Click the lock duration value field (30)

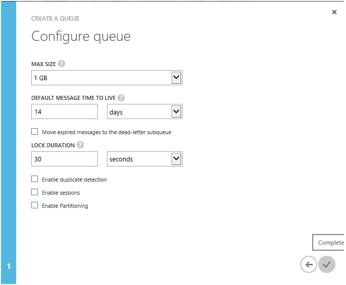tap(65, 159)
